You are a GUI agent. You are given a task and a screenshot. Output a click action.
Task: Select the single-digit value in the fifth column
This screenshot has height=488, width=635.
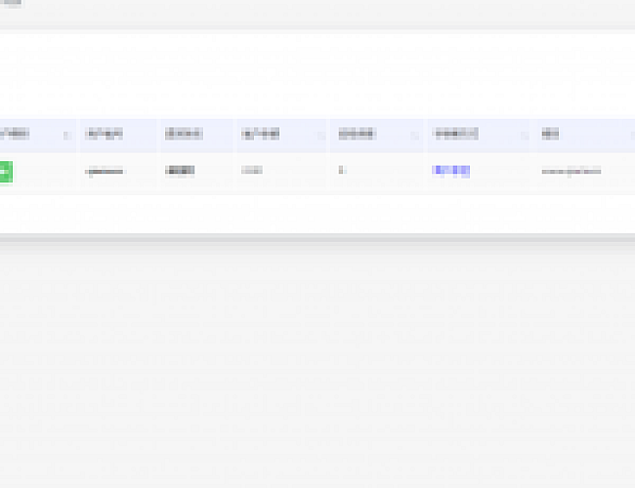coord(341,171)
